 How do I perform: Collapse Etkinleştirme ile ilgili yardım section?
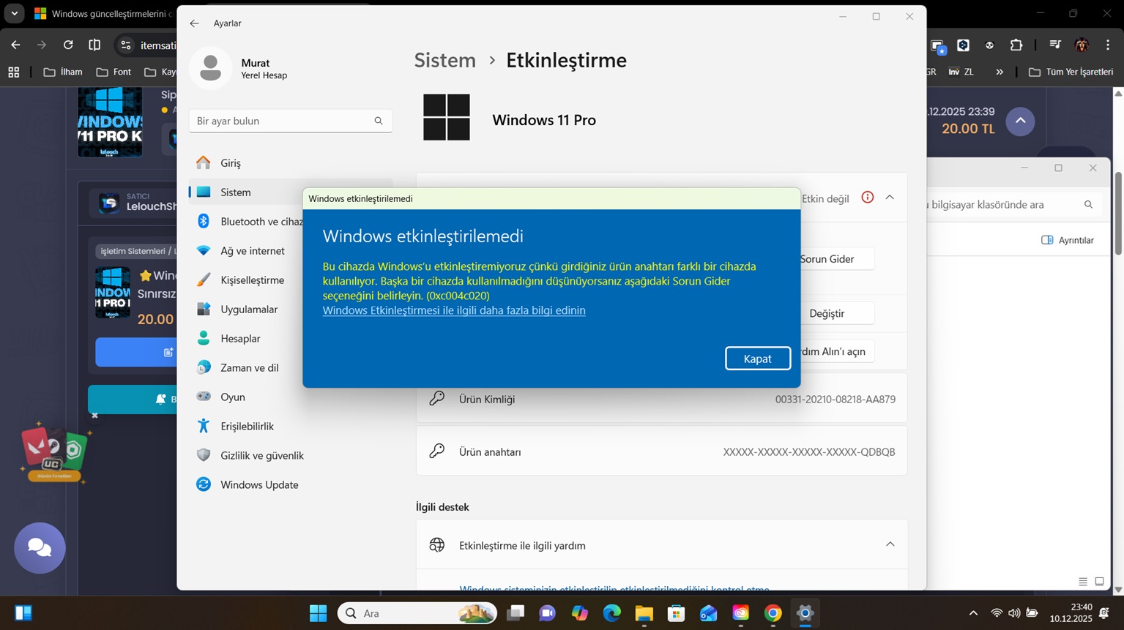890,544
